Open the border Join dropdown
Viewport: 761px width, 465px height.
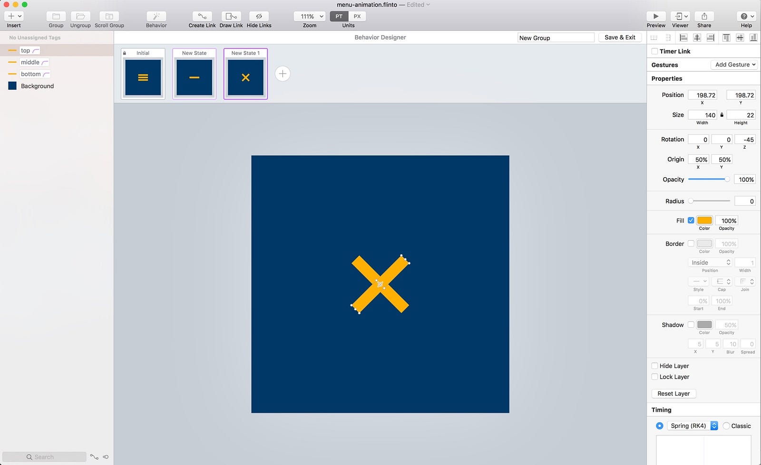click(745, 282)
